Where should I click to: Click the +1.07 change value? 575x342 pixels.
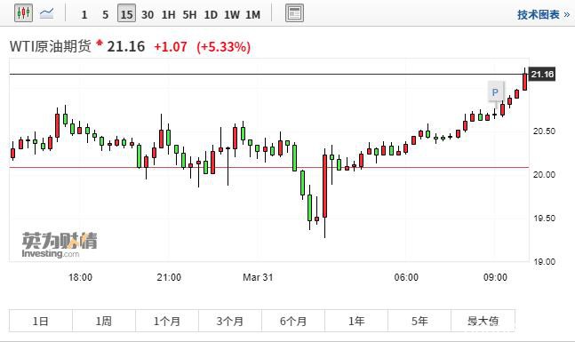pyautogui.click(x=171, y=47)
